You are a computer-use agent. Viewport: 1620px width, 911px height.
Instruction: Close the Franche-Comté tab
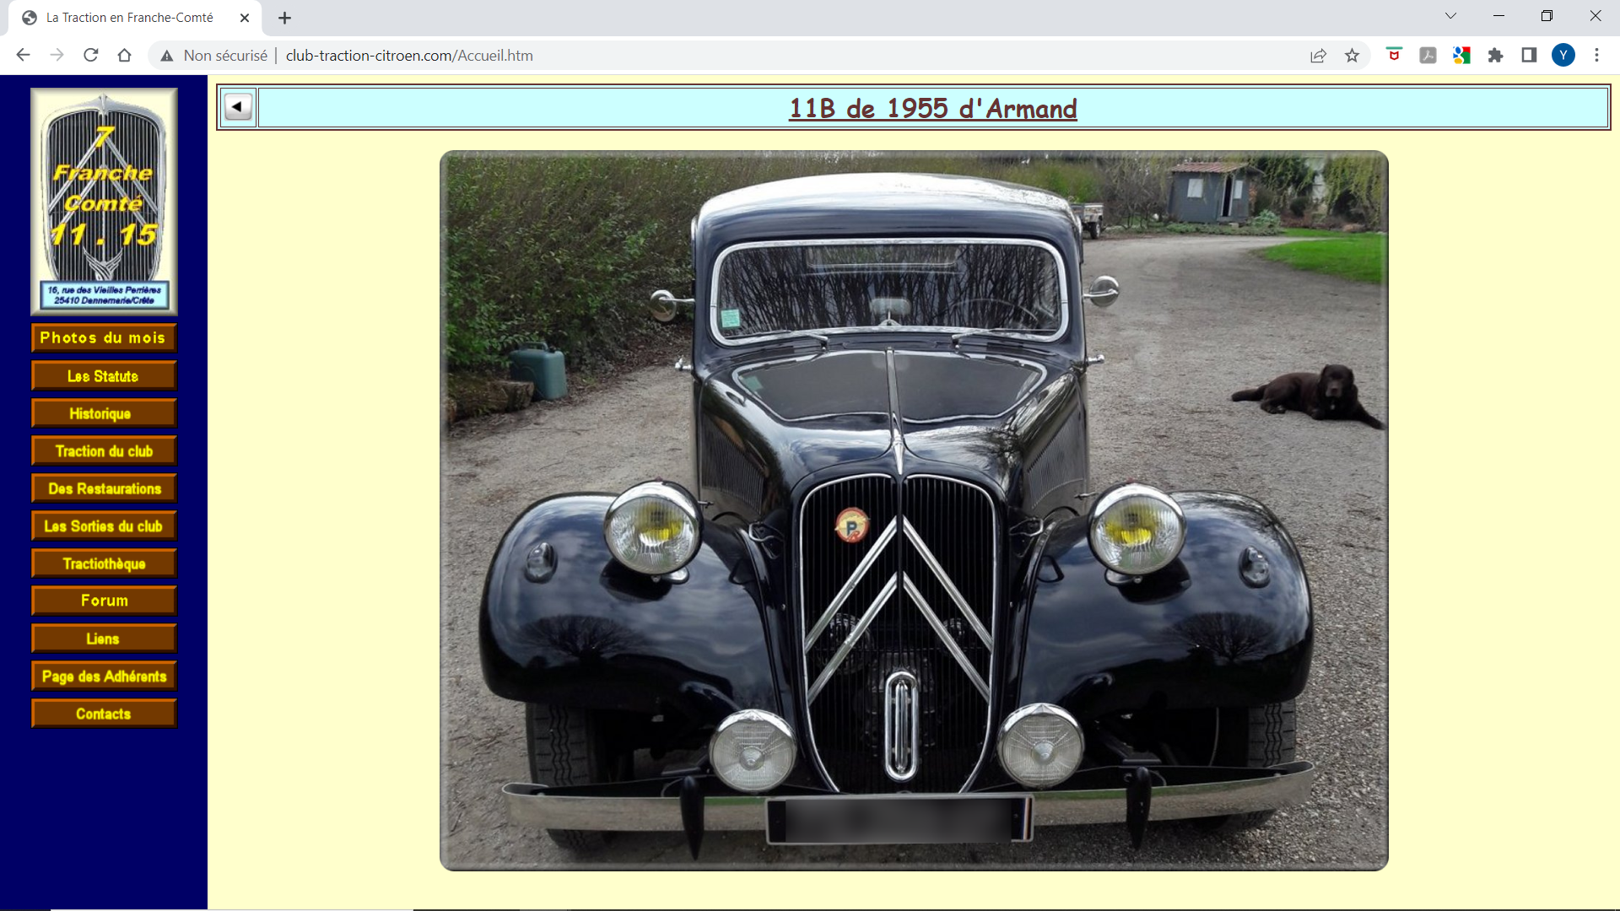245,18
